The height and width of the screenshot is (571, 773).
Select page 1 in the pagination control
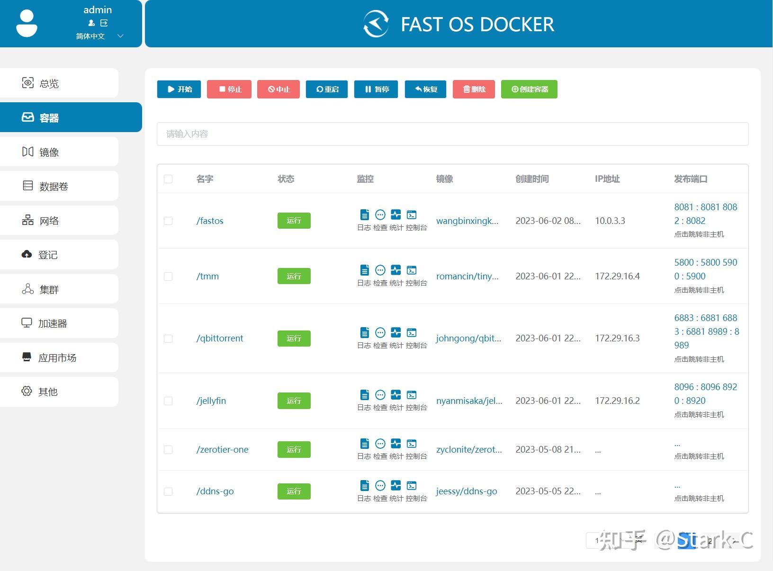[597, 540]
